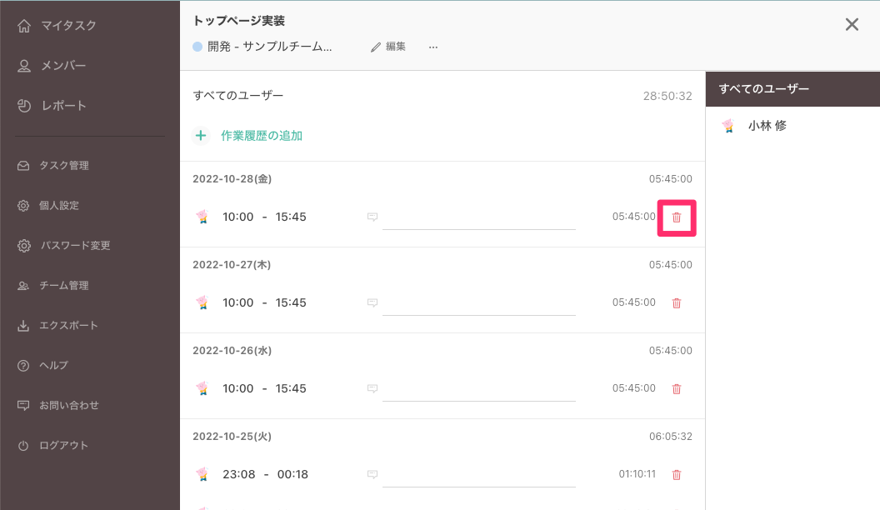Click comment input field for 2022-10-26 entry
Screen dimensions: 880x510
tap(479, 387)
